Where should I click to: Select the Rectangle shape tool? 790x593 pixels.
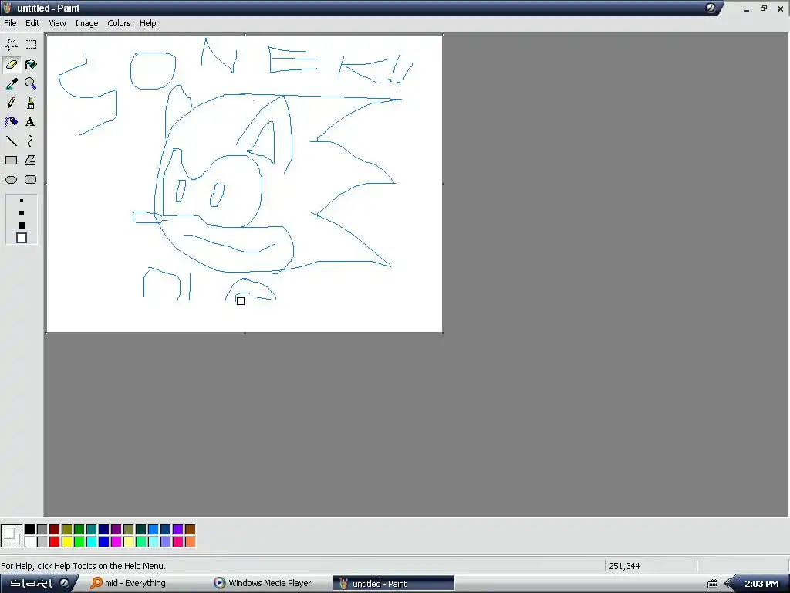pos(11,161)
